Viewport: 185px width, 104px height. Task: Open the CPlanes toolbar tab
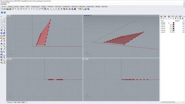(10, 7)
